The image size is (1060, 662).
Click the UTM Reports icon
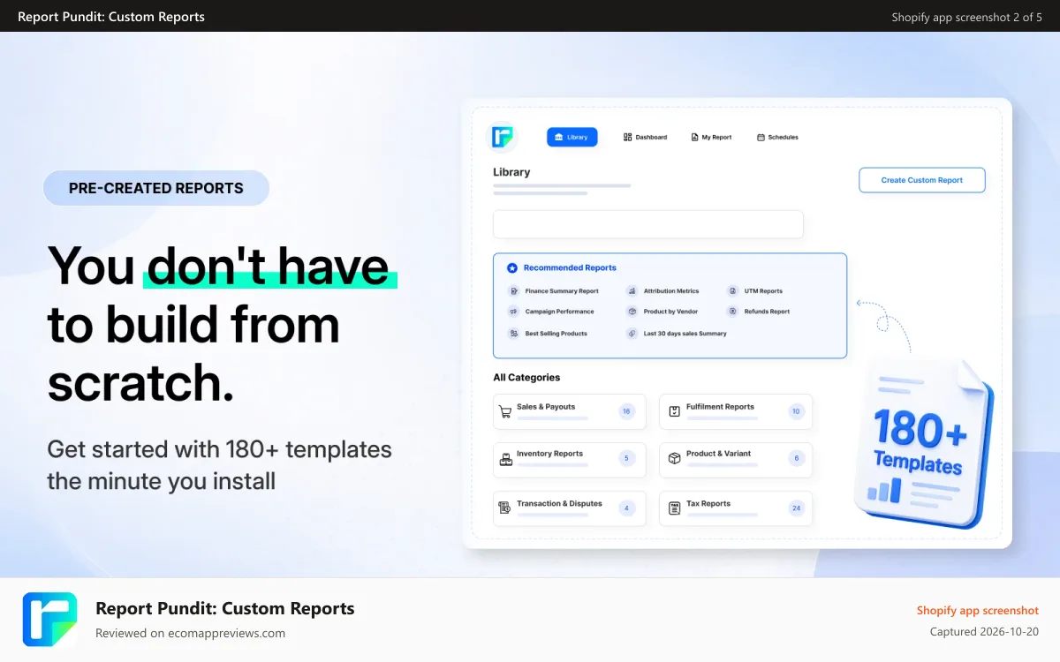(x=732, y=290)
